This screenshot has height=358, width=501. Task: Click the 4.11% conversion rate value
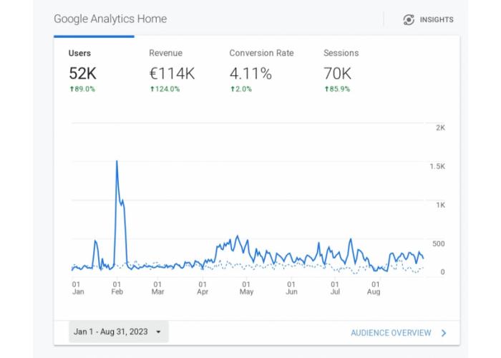click(250, 74)
